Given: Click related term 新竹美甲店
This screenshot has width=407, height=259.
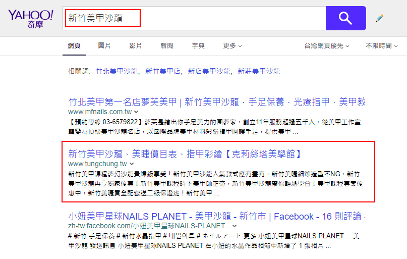Looking at the screenshot, I should point(163,71).
